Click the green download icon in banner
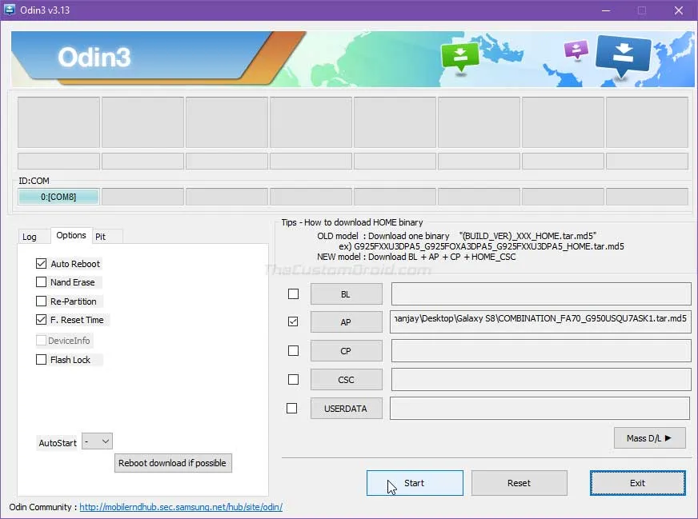 tap(459, 57)
